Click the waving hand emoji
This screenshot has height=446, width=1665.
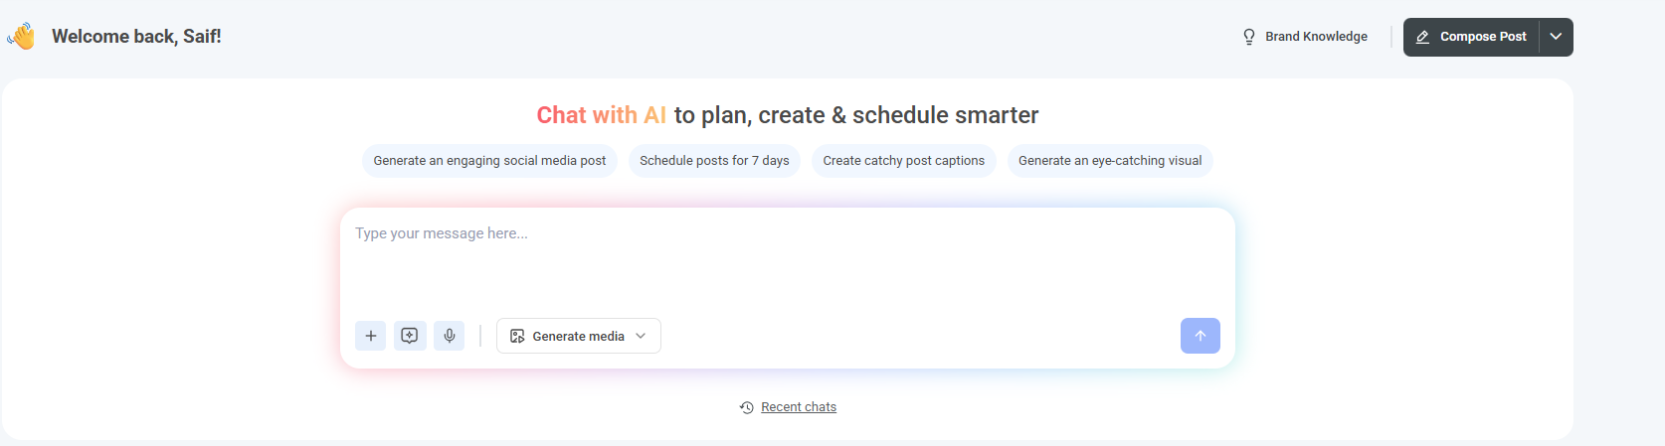(21, 37)
